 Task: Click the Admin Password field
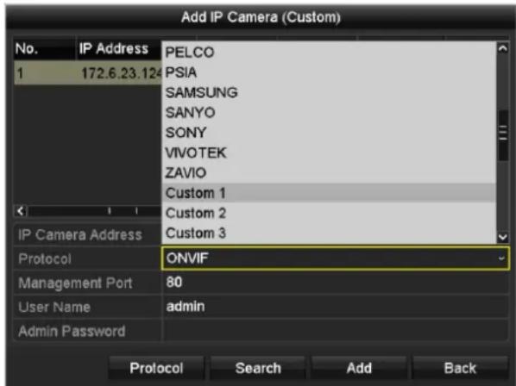pos(336,331)
